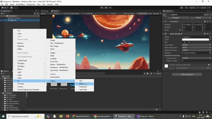This screenshot has height=119, width=212.
Task: Toggle Flip X checkbox
Action: tap(183, 42)
